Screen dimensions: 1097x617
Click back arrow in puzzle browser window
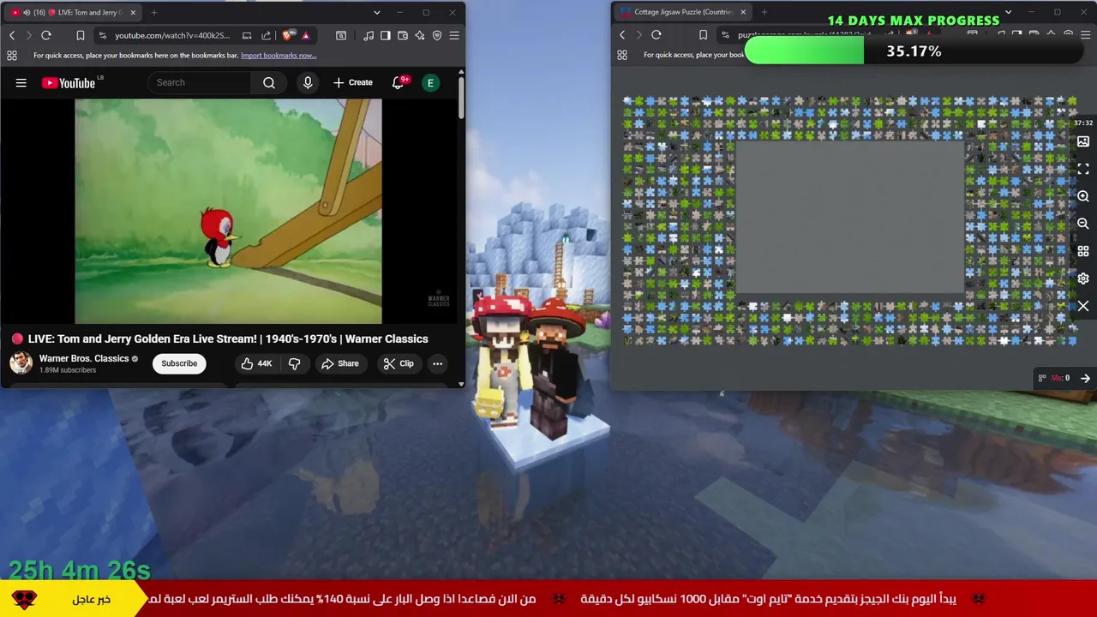point(622,35)
